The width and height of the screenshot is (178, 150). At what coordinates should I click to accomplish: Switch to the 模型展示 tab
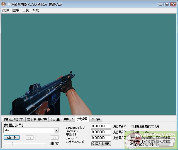pos(13,119)
